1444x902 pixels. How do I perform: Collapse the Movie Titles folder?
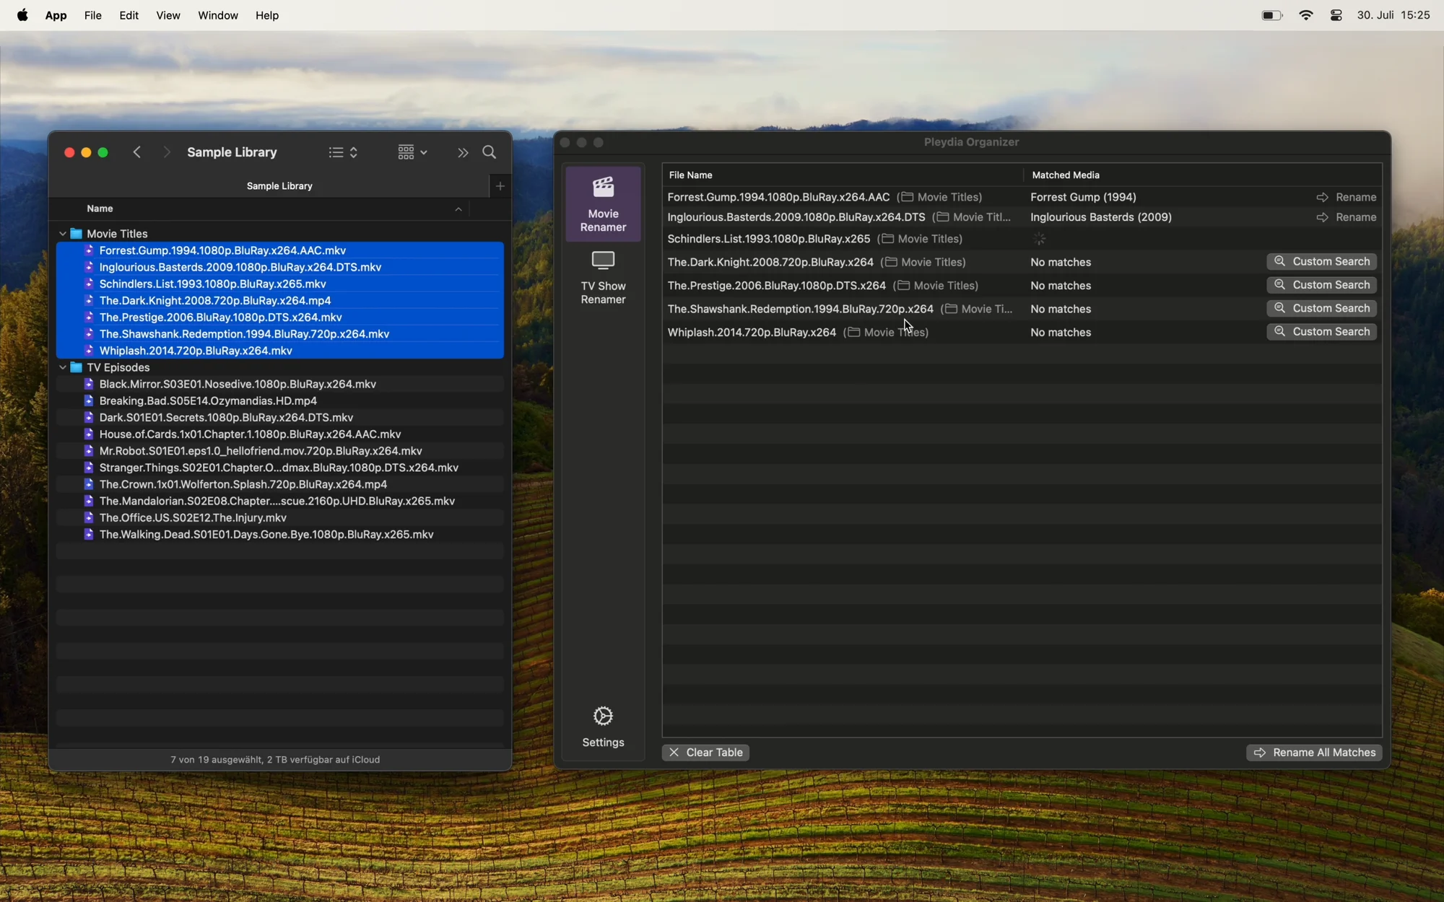point(63,233)
